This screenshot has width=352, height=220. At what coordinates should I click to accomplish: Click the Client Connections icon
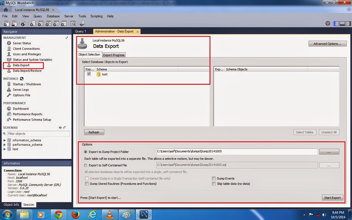9,49
